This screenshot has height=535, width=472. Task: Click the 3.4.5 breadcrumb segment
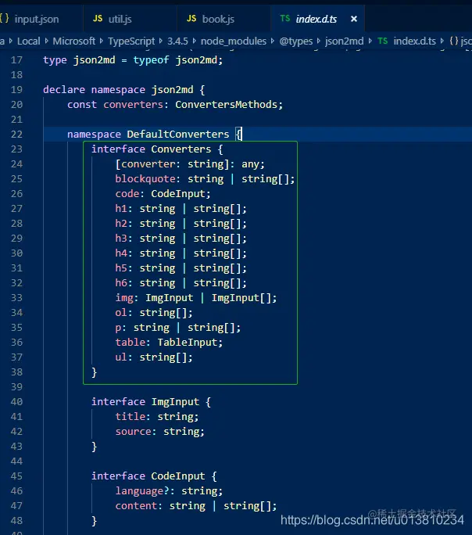177,41
